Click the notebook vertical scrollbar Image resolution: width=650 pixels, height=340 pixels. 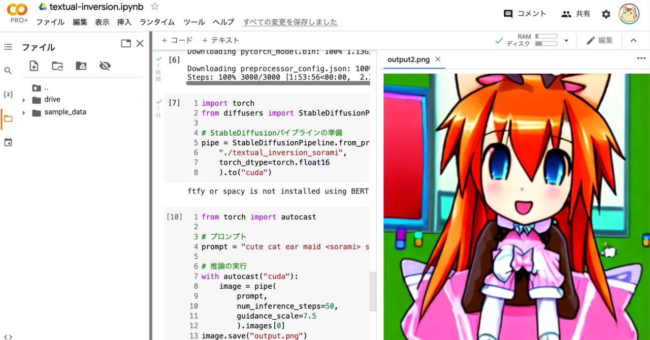(373, 291)
